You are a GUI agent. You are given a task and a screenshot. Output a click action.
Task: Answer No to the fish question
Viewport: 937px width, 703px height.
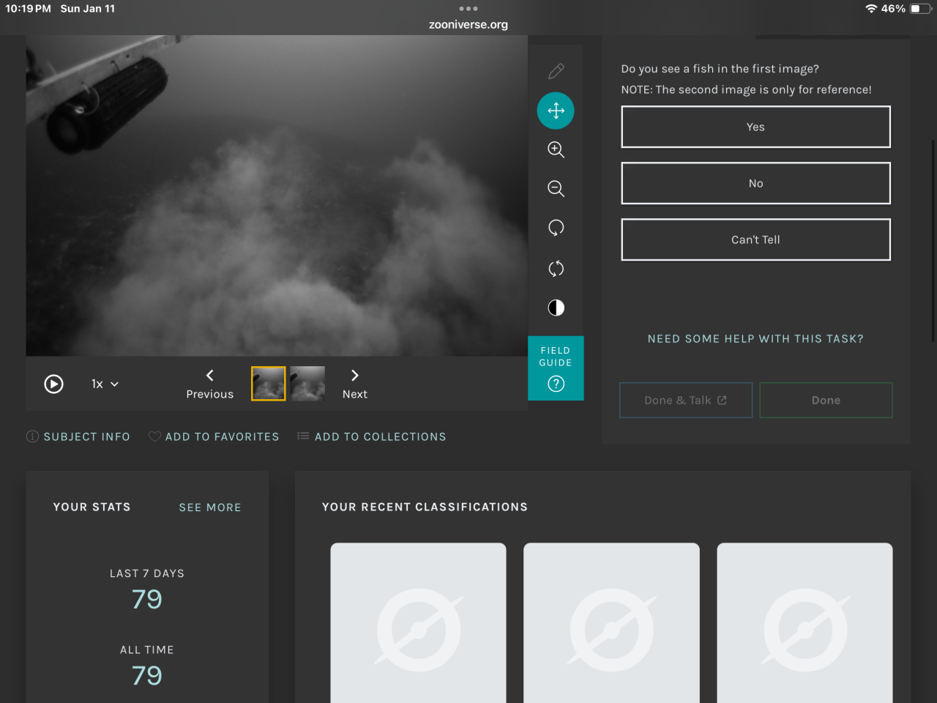pos(755,183)
